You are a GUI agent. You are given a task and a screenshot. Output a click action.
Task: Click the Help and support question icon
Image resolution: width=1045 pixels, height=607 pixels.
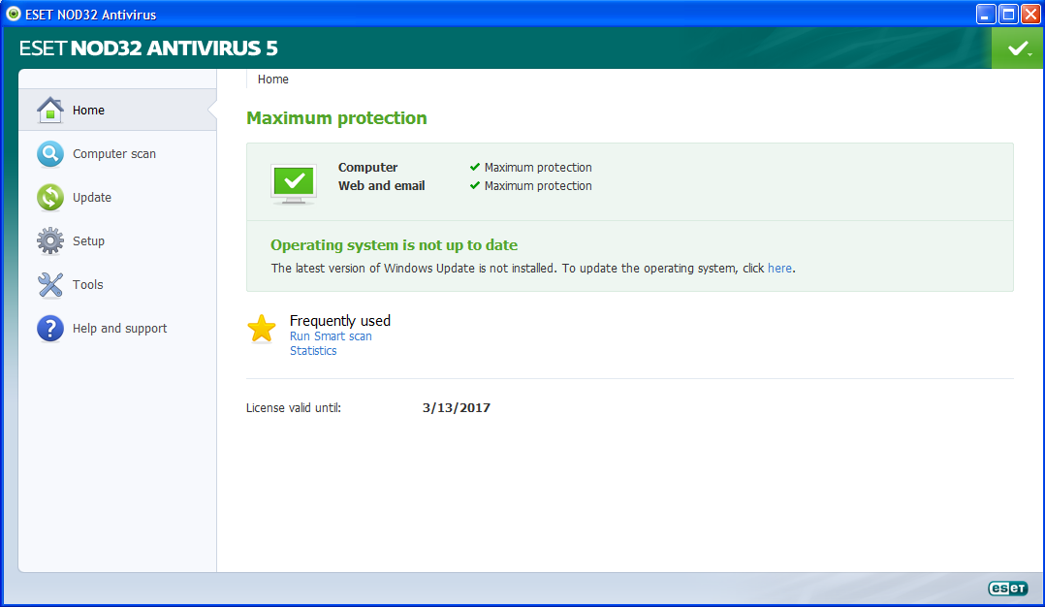50,329
